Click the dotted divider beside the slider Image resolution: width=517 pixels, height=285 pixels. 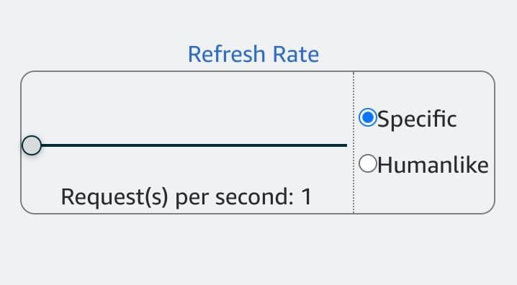point(354,142)
